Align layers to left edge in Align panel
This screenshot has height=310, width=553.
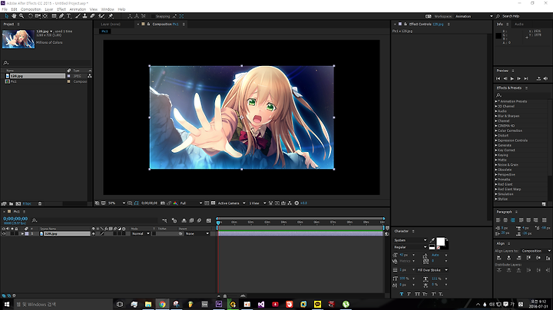[498, 258]
